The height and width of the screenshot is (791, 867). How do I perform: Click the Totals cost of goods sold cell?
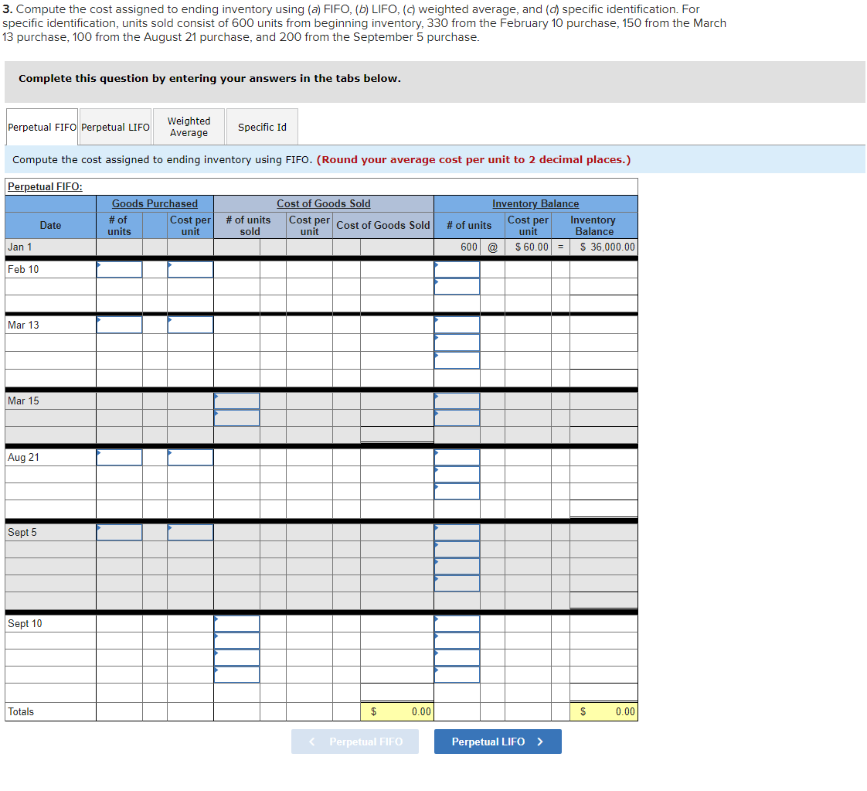(397, 711)
